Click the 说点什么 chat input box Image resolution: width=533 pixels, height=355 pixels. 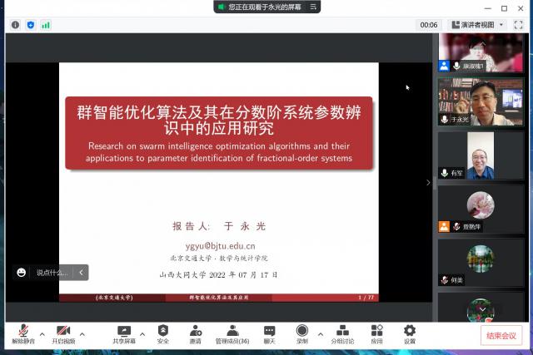[52, 272]
